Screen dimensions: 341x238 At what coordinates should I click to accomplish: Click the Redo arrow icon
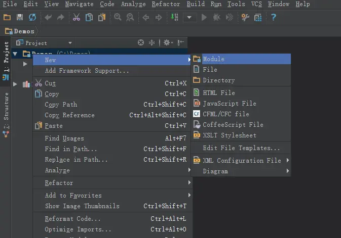[61, 17]
